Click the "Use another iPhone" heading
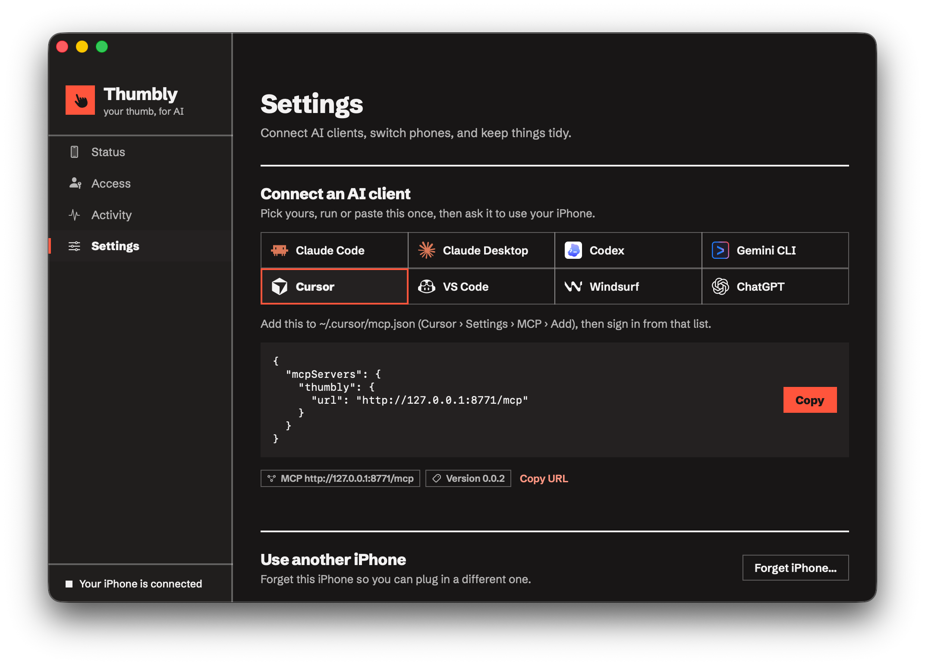The width and height of the screenshot is (925, 666). click(x=333, y=559)
